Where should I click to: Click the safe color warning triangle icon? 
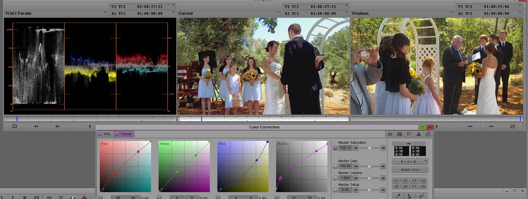pyautogui.click(x=419, y=134)
